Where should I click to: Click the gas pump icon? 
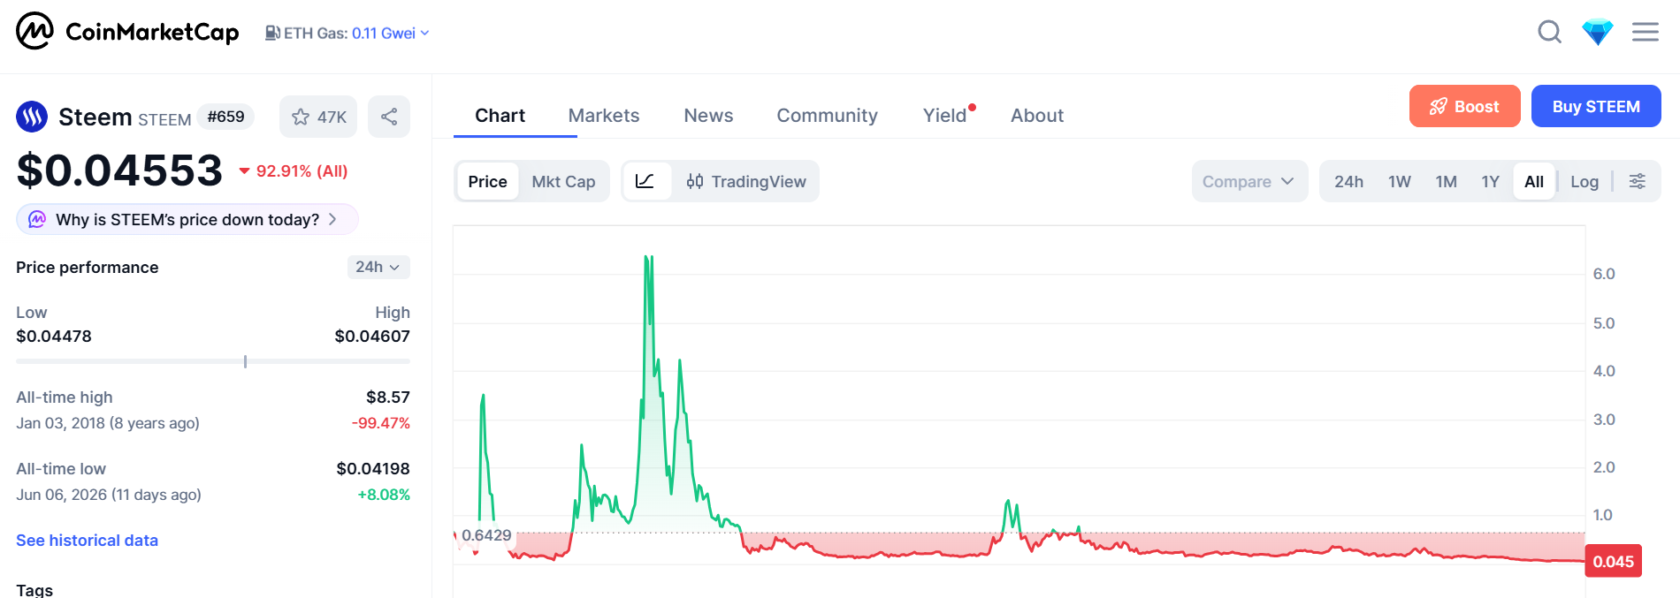tap(272, 33)
